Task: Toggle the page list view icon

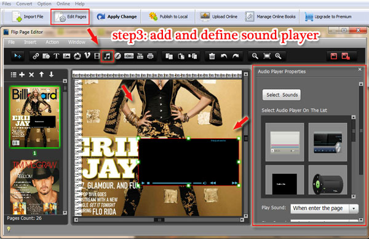Action: pyautogui.click(x=14, y=75)
